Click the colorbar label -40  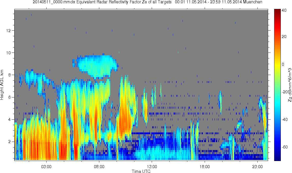(285, 119)
